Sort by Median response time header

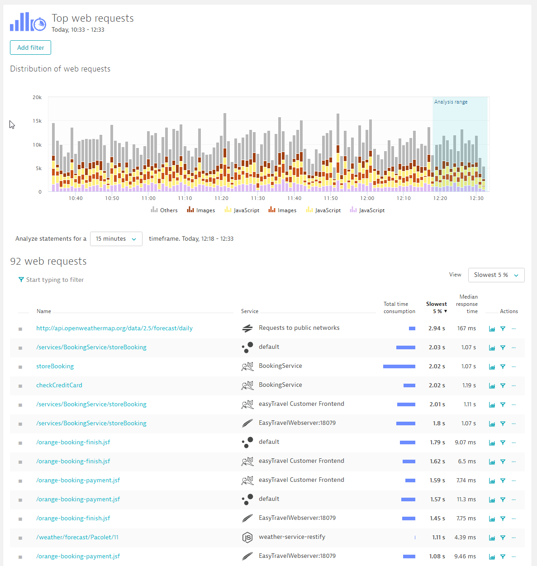(467, 304)
